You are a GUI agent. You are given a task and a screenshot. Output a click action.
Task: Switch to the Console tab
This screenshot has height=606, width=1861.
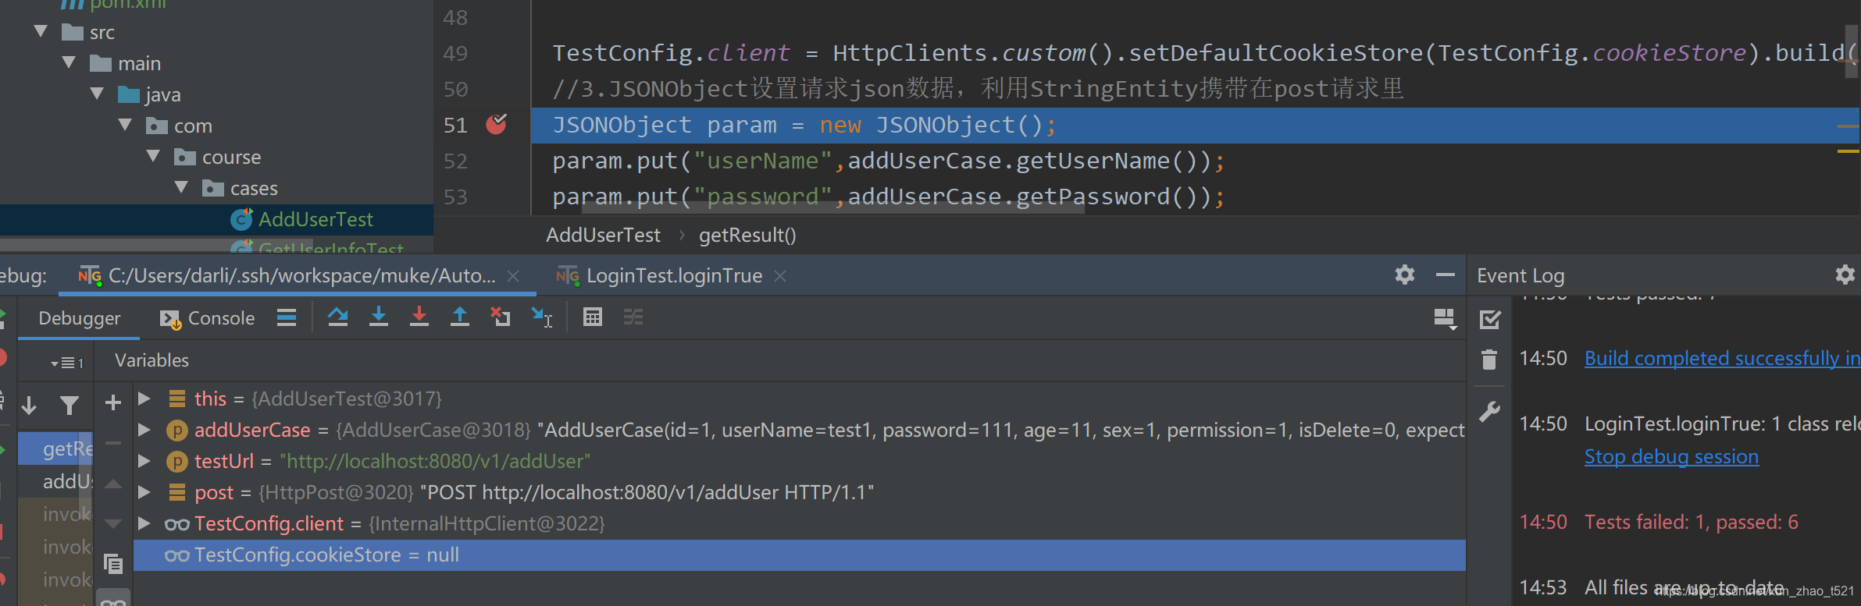(208, 318)
